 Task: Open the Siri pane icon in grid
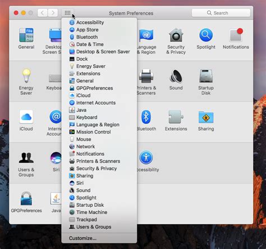[x=56, y=158]
